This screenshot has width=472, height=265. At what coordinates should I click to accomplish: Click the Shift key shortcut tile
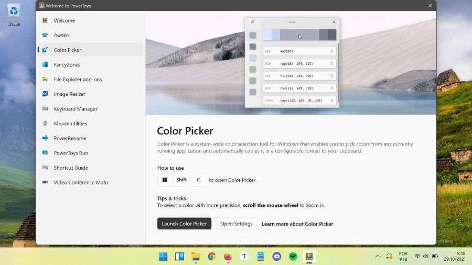(181, 180)
